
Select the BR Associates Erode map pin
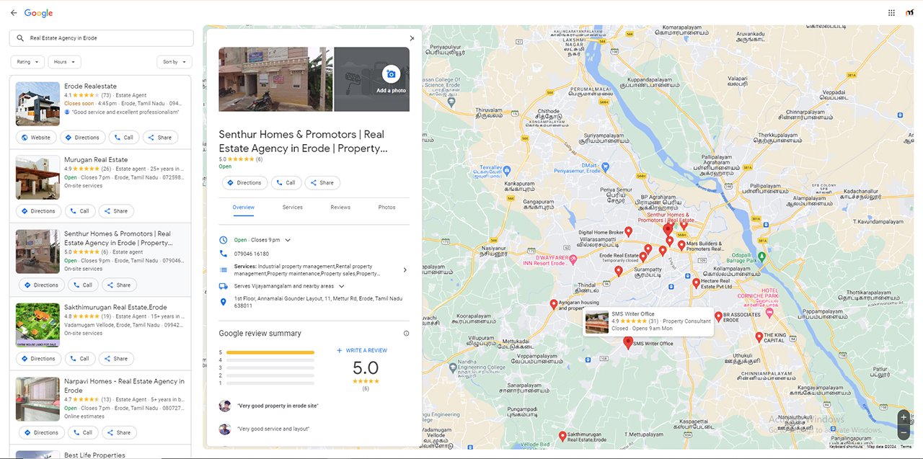coord(718,316)
